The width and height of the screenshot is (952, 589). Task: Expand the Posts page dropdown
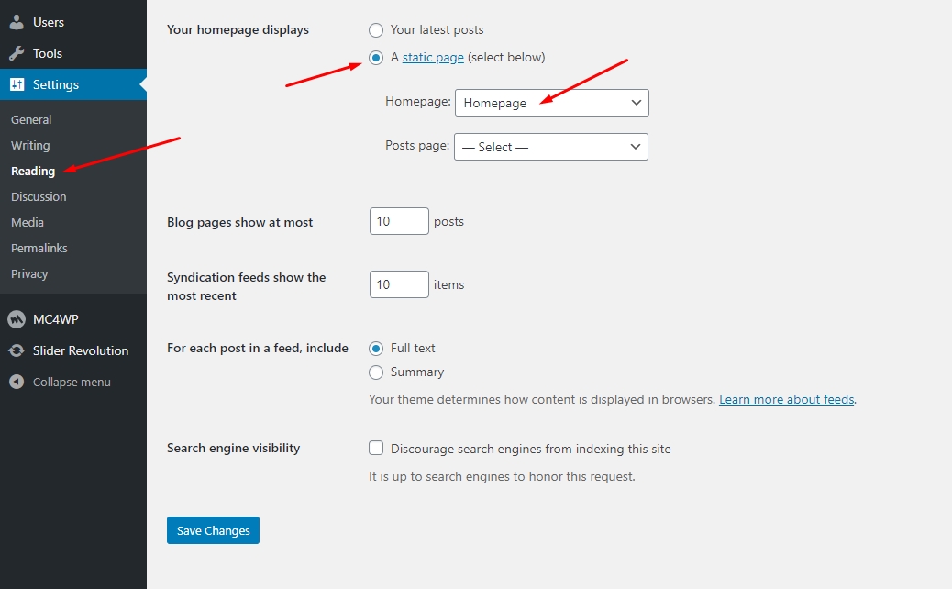[x=550, y=147]
